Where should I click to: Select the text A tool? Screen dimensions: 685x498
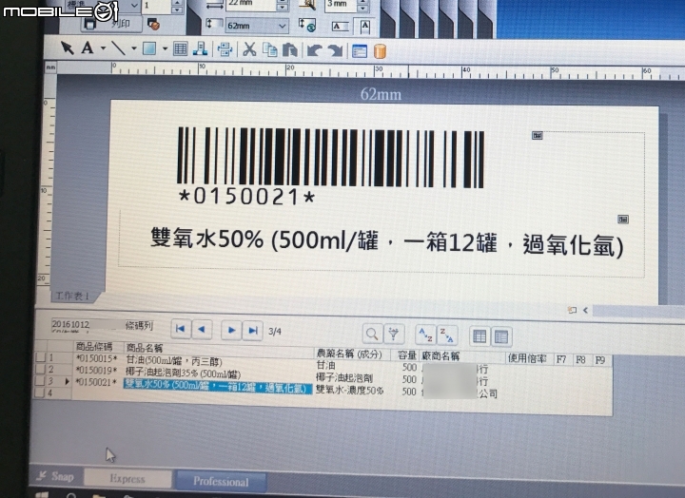(x=88, y=48)
